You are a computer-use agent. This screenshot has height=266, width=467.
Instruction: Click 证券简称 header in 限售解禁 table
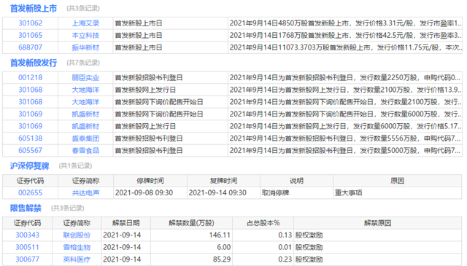pos(77,223)
